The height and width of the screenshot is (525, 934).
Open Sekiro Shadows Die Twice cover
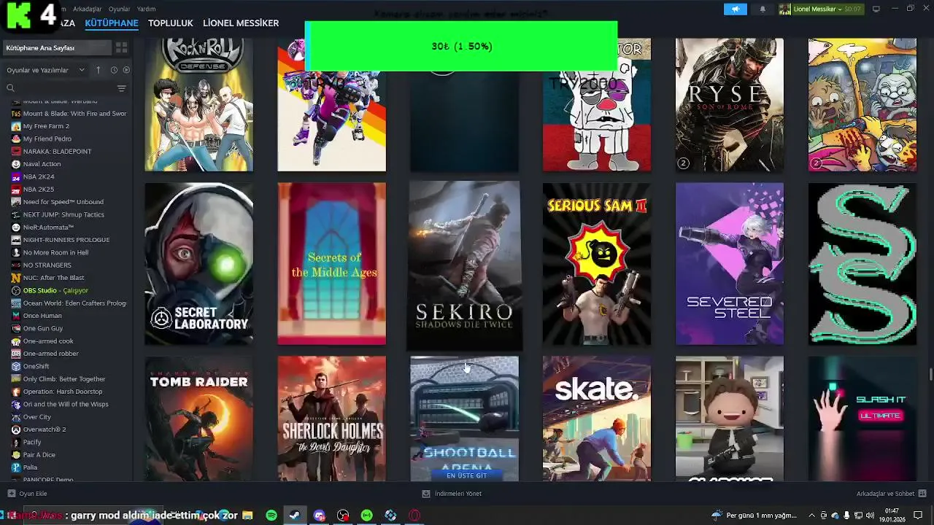(464, 265)
